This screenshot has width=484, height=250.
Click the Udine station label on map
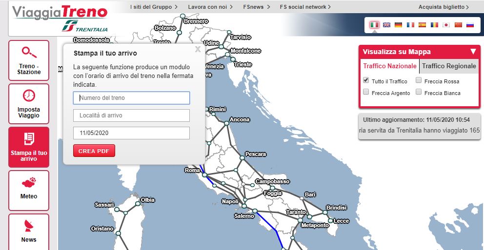[211, 43]
